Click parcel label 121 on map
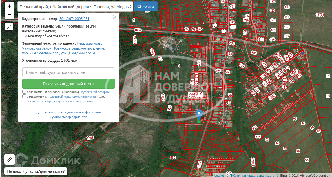Image resolution: width=332 pixels, height=177 pixels. (242, 66)
